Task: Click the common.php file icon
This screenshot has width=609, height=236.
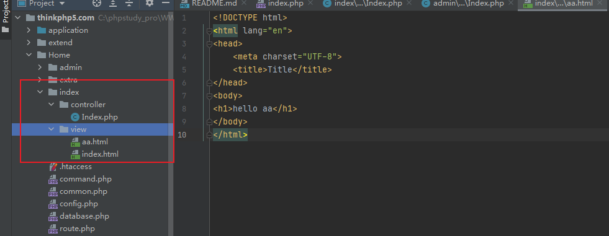Action: point(53,192)
